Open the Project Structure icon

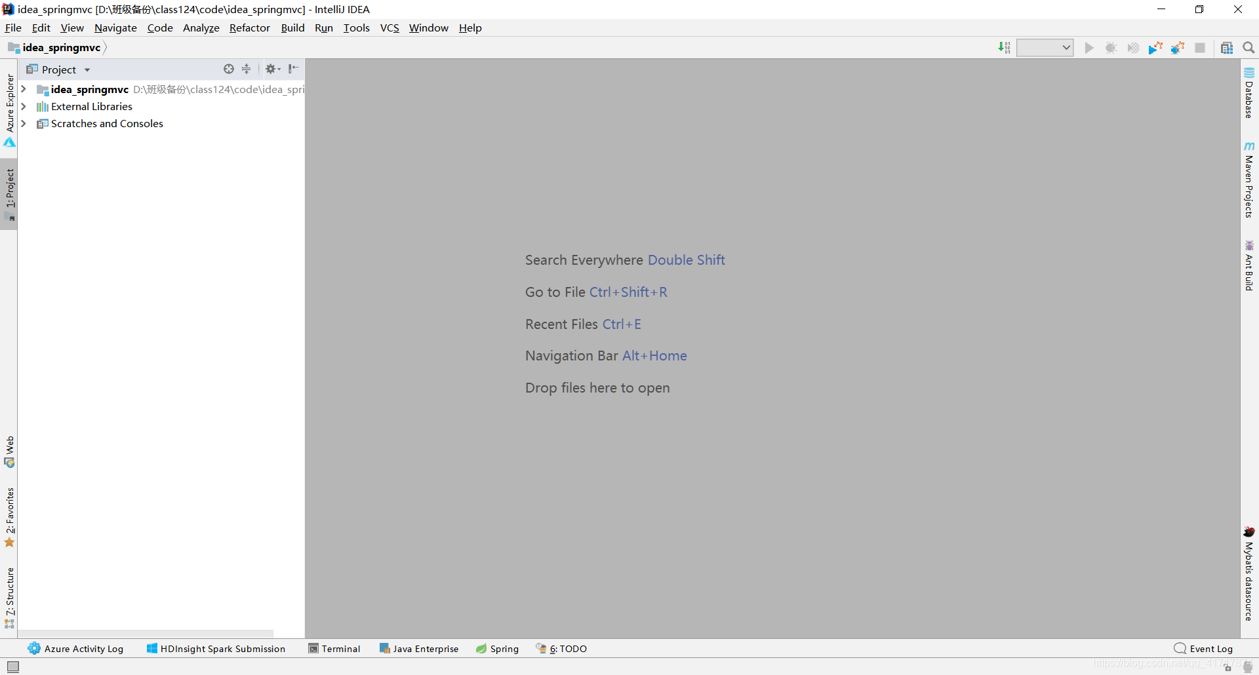pyautogui.click(x=1227, y=48)
